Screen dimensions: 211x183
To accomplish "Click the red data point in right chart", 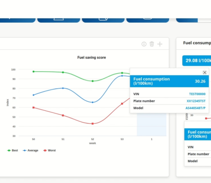I will tap(206, 118).
